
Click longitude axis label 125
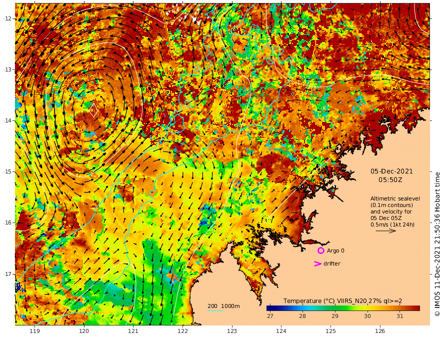coord(330,331)
